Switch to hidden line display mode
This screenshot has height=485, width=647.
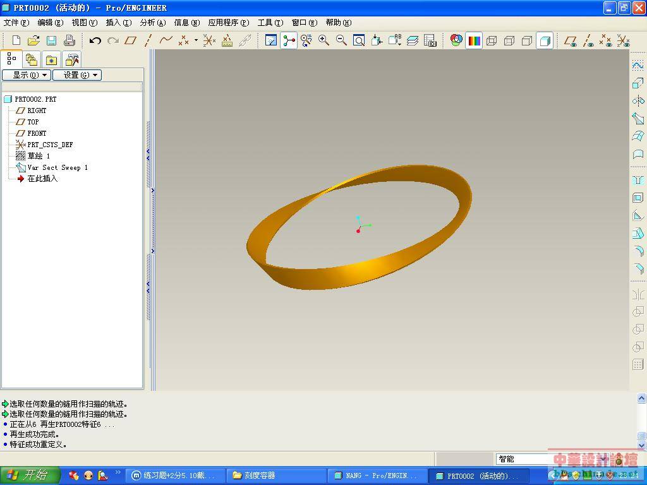509,40
